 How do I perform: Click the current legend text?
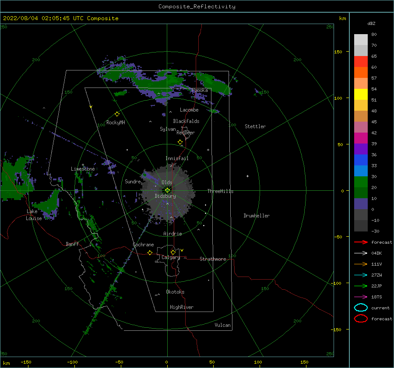pyautogui.click(x=380, y=308)
